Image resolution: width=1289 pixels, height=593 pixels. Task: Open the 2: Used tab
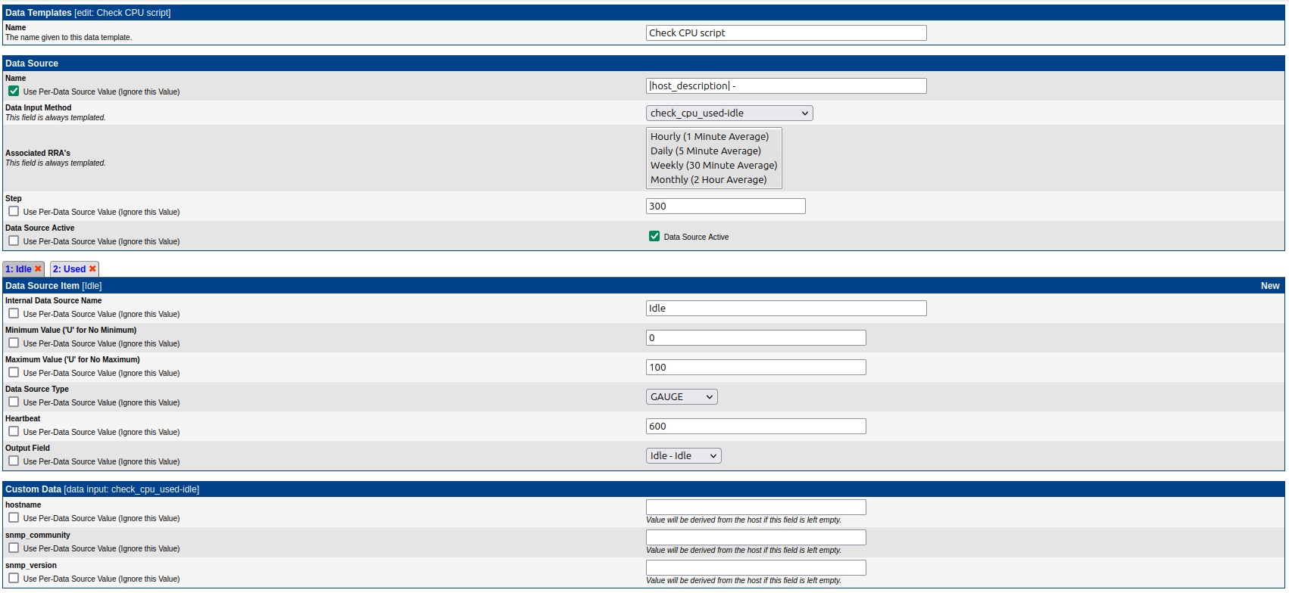point(69,269)
